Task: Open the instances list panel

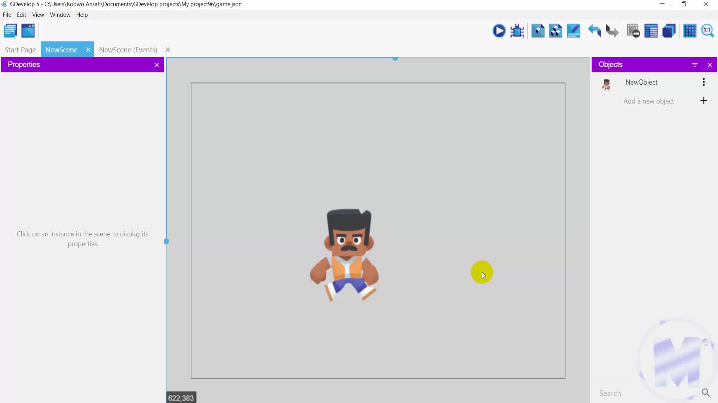Action: click(x=651, y=31)
